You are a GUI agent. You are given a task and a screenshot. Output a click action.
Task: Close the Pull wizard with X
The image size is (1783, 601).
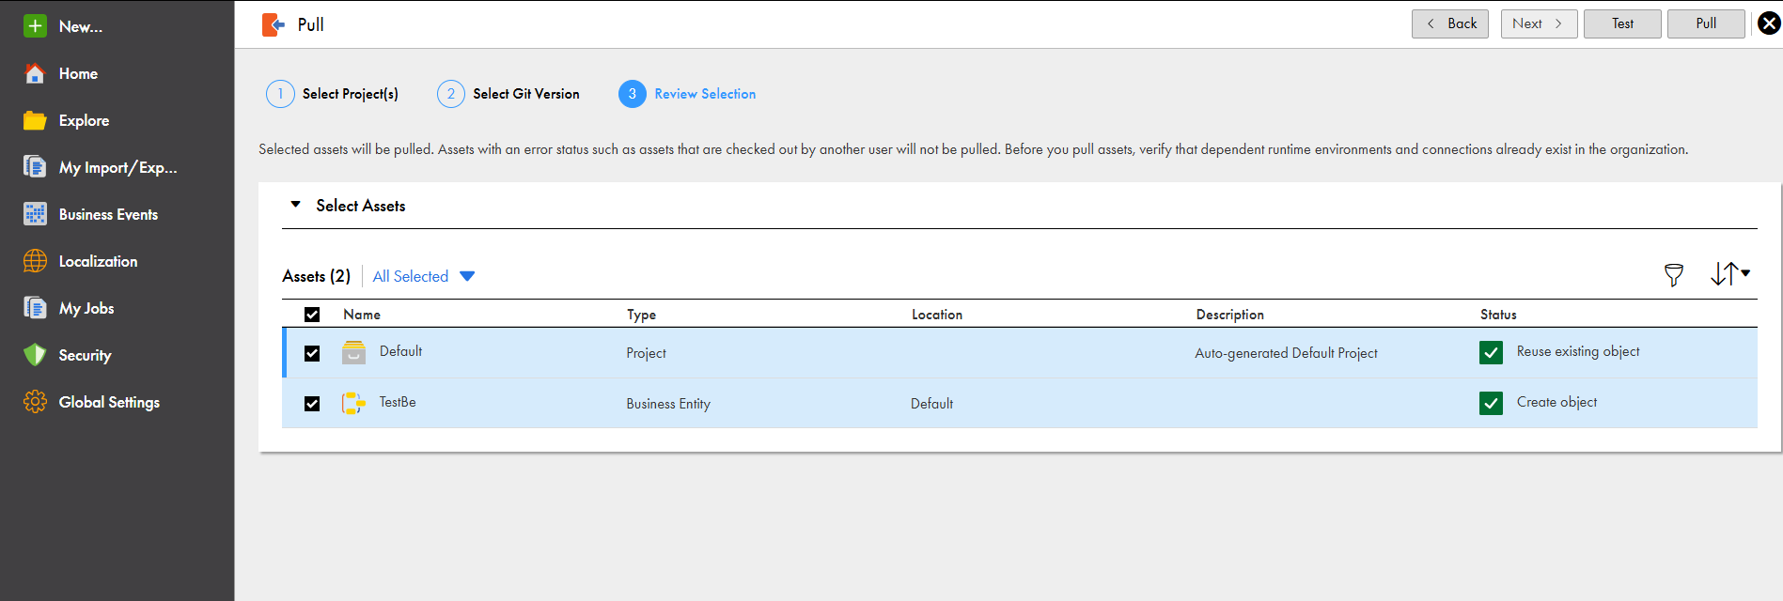[x=1769, y=23]
